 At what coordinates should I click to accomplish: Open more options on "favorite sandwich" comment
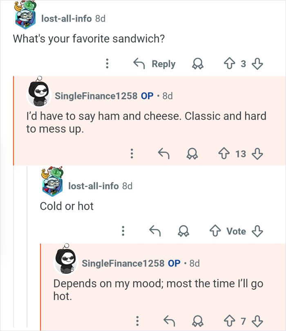click(x=107, y=64)
